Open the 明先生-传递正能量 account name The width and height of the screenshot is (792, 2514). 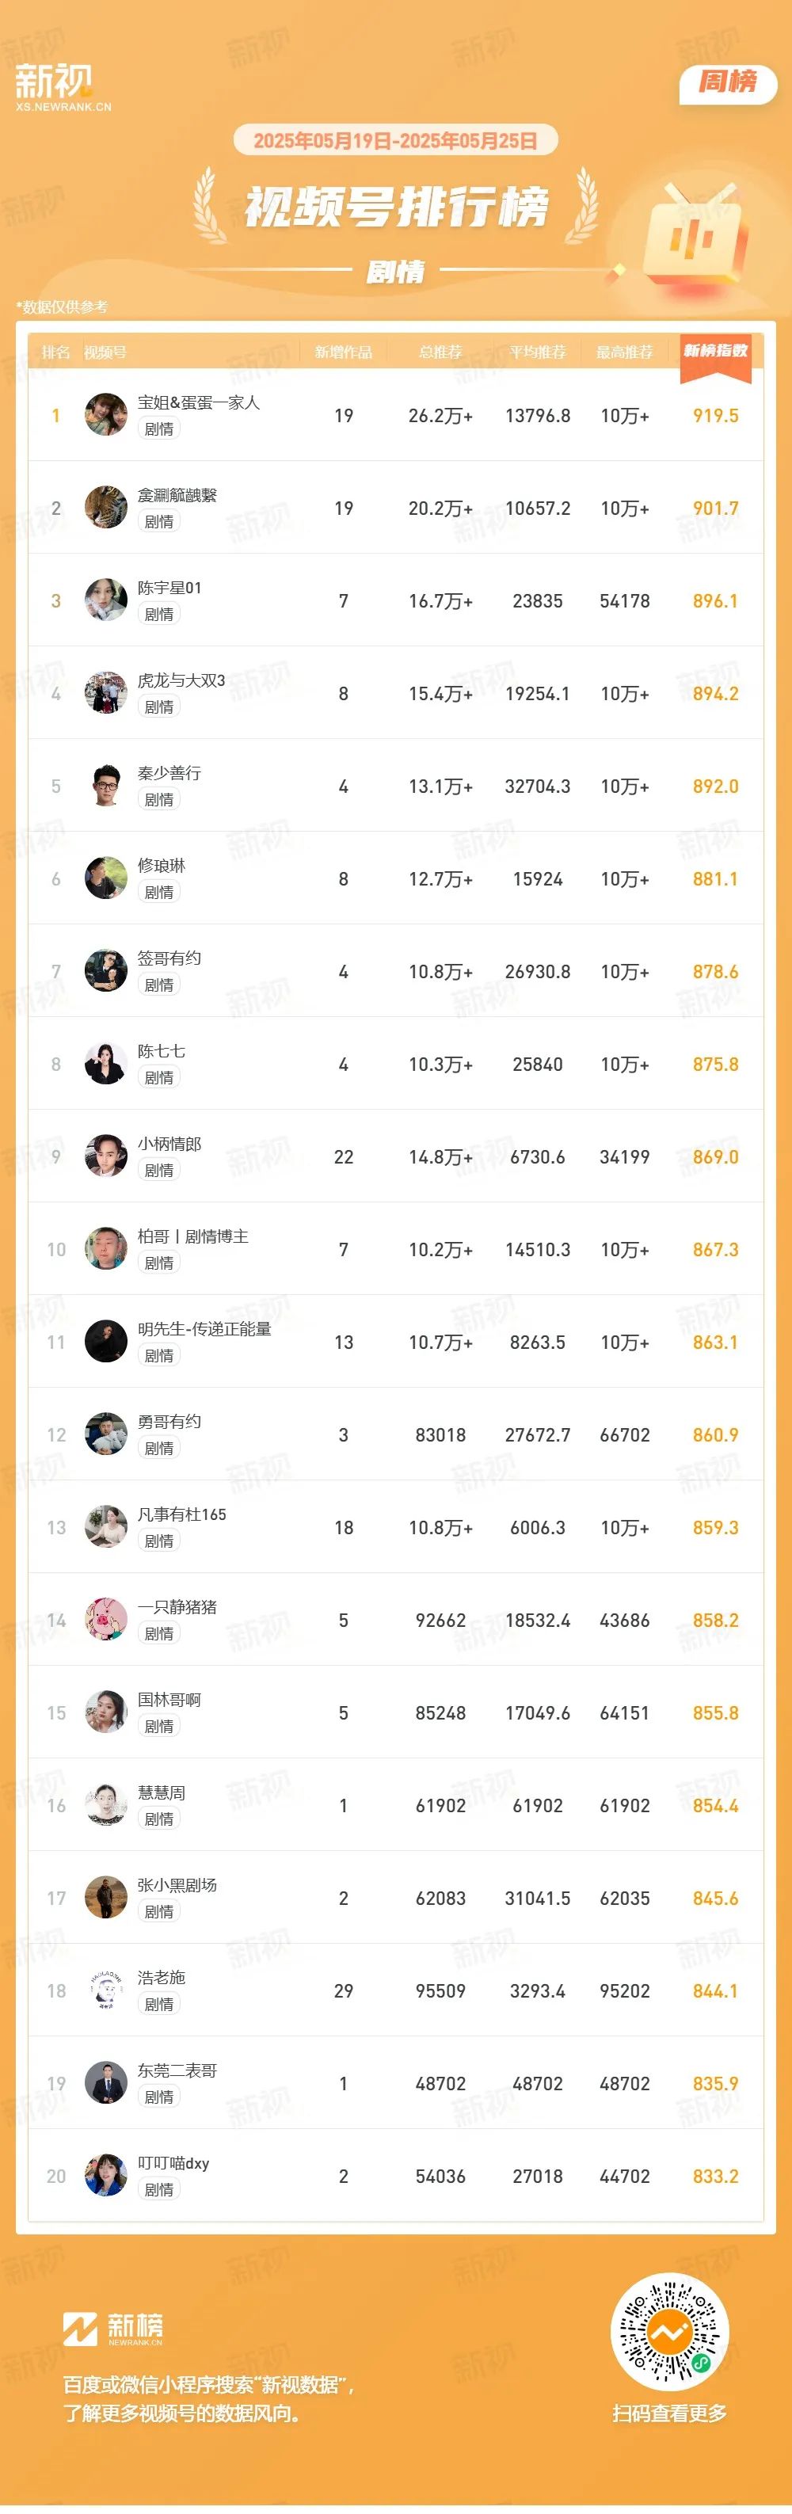[205, 1328]
